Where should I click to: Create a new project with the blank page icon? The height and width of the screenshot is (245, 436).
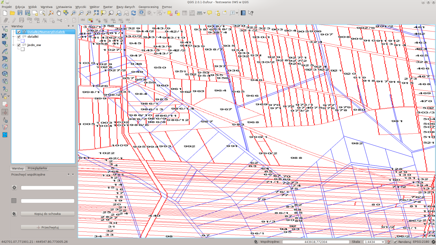point(5,13)
